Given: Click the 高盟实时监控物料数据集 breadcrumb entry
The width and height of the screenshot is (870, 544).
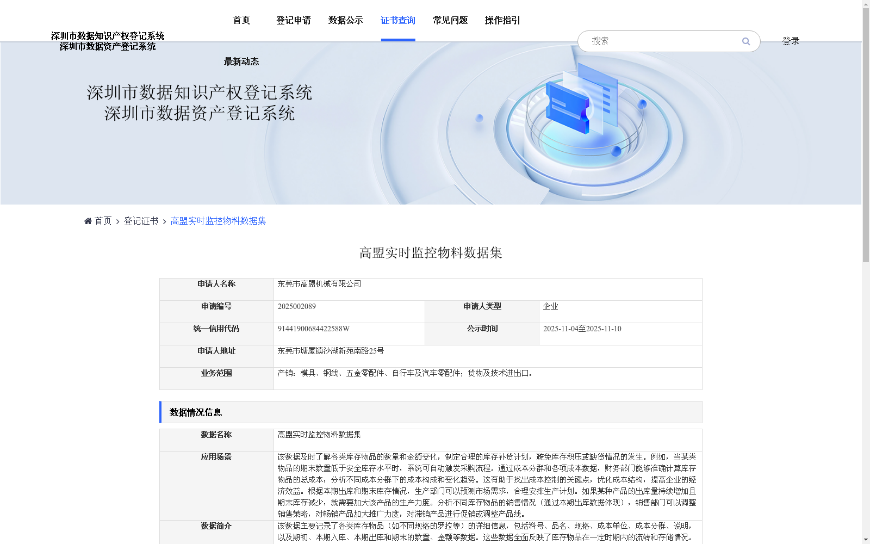Looking at the screenshot, I should (217, 221).
